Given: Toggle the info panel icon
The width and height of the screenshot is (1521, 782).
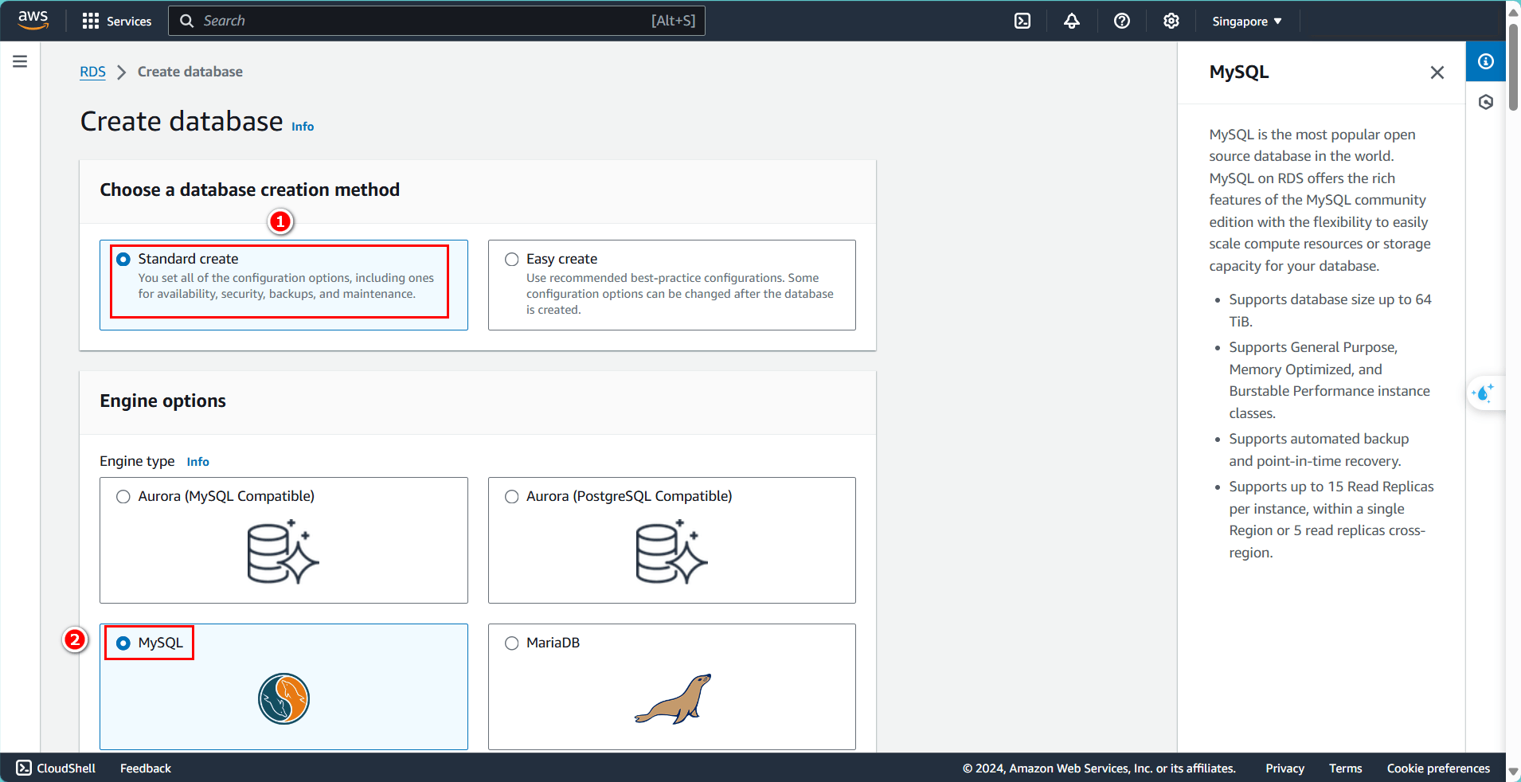Looking at the screenshot, I should (x=1486, y=61).
